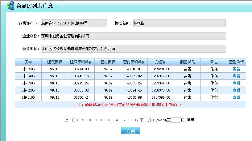Screen dimensions: 252x141
Task: Click the people icon beside 商品房列表信息
Action: tap(11, 6)
